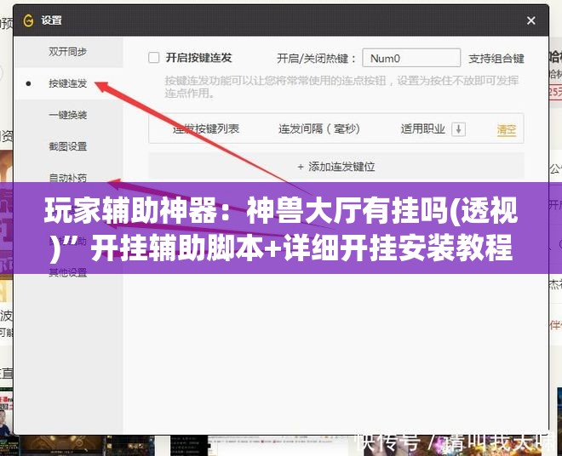Click the 连发间隔（毫秒）column header
562x456 pixels.
pyautogui.click(x=319, y=128)
